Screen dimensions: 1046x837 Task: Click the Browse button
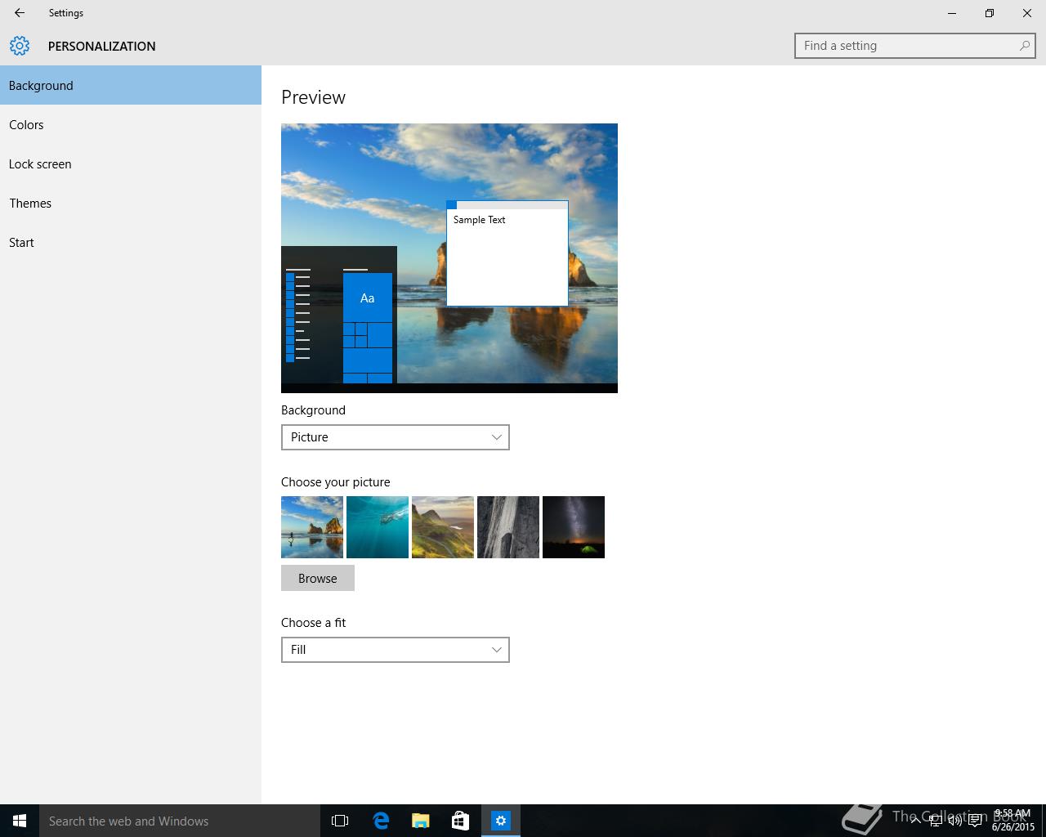point(318,578)
